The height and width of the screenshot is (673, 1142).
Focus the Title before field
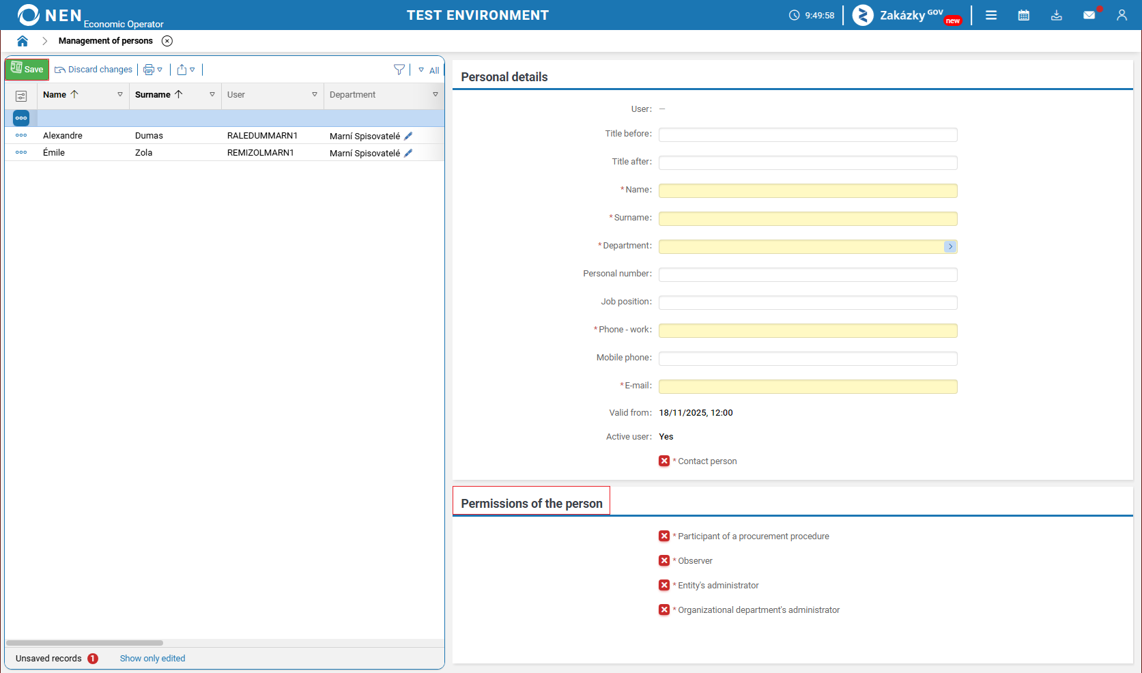click(x=808, y=134)
